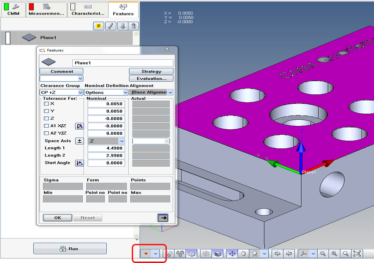Open the dropdown below Comment button
The width and height of the screenshot is (374, 263).
pyautogui.click(x=81, y=78)
